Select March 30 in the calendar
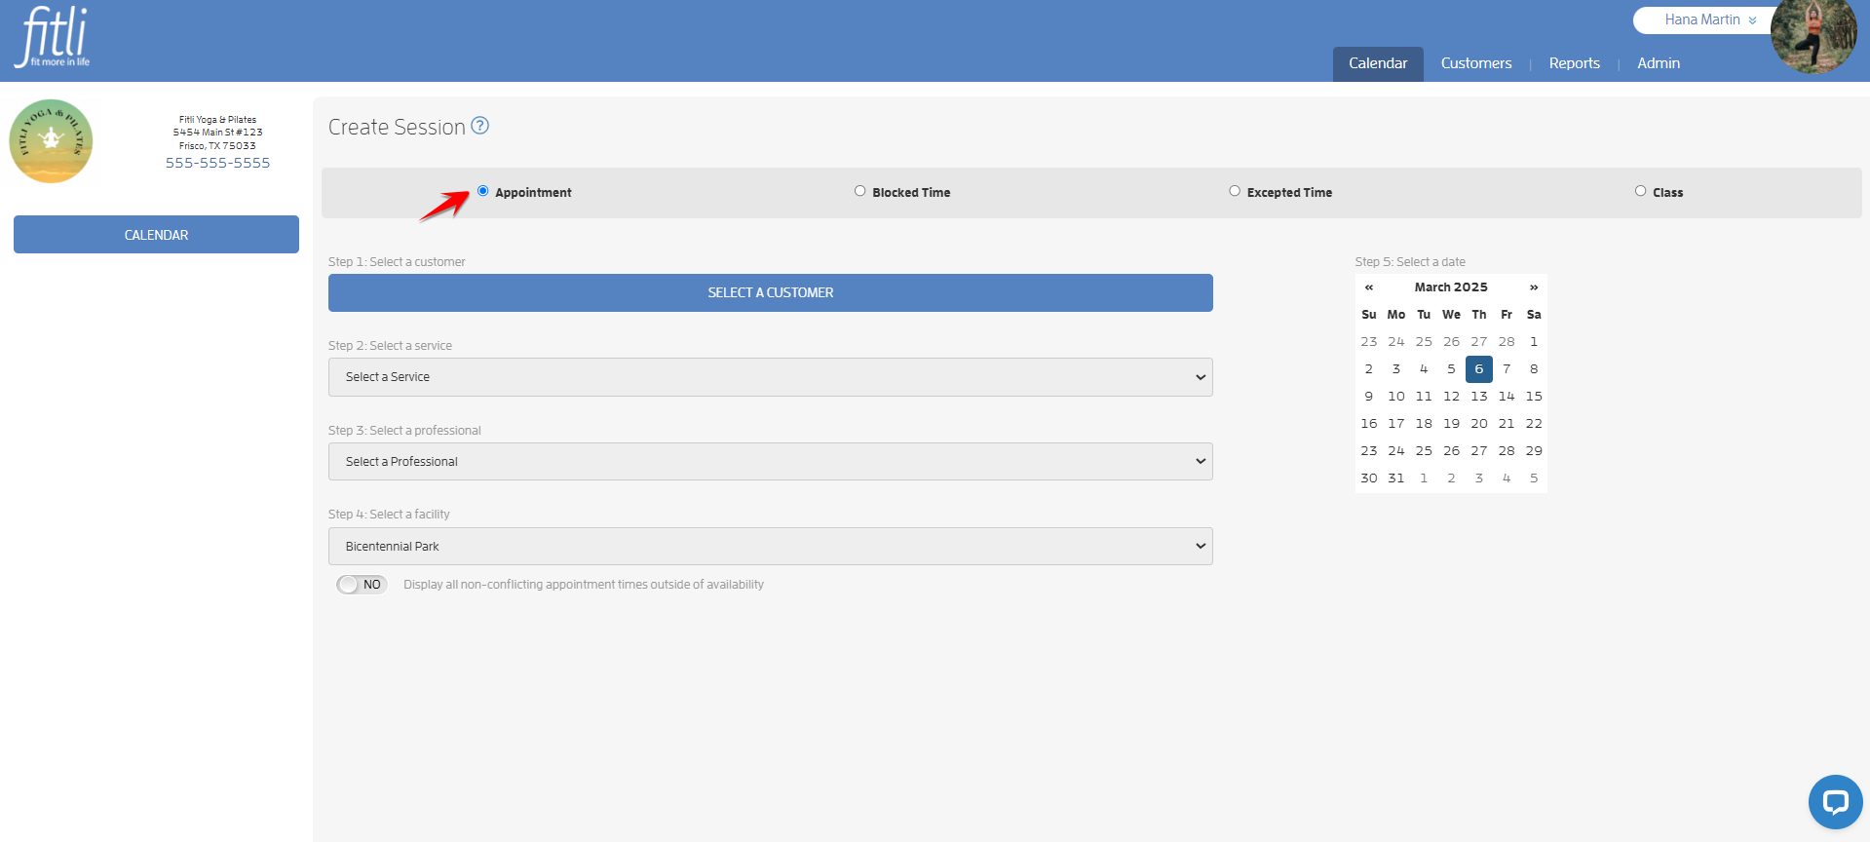Screen dimensions: 1870x842 [1369, 478]
